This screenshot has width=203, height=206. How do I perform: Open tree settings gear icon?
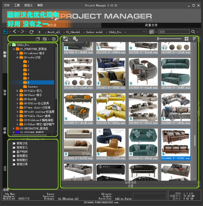[x=54, y=39]
